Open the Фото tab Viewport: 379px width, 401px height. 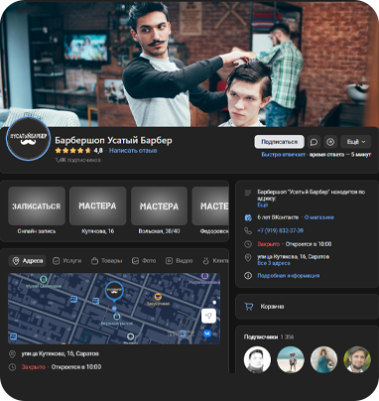(x=144, y=261)
